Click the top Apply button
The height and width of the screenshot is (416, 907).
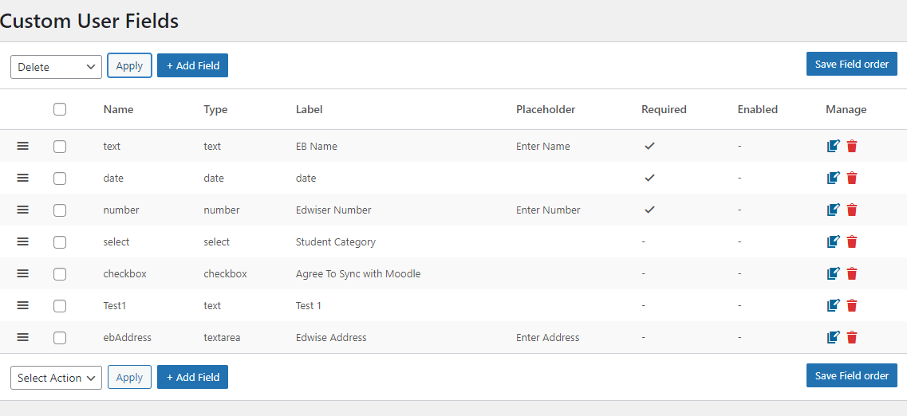click(129, 65)
